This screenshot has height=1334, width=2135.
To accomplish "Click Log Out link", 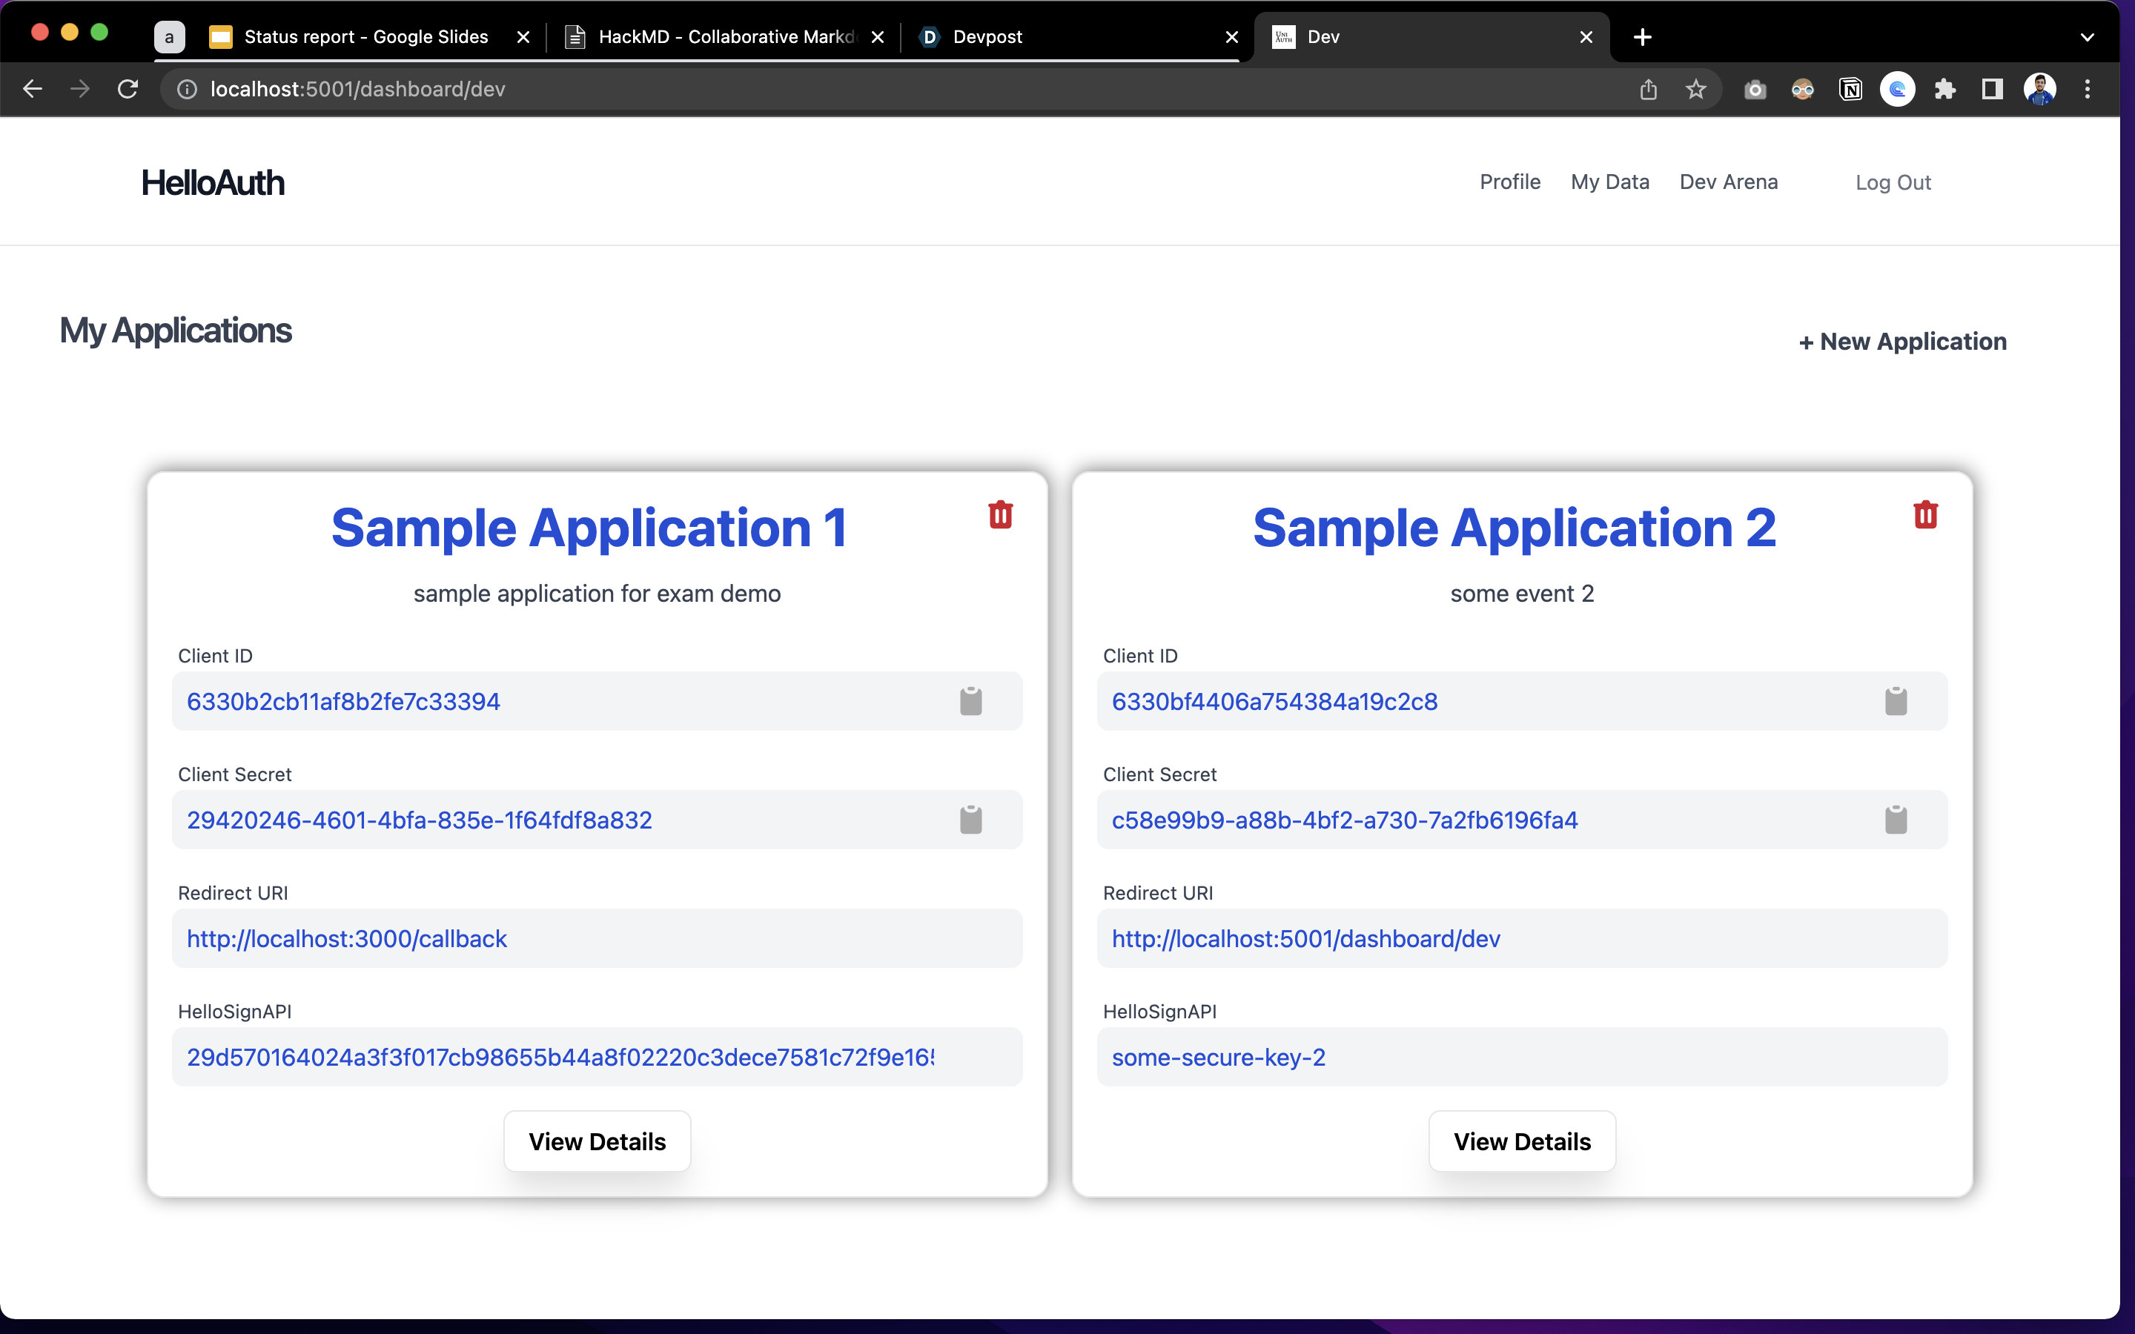I will coord(1893,182).
